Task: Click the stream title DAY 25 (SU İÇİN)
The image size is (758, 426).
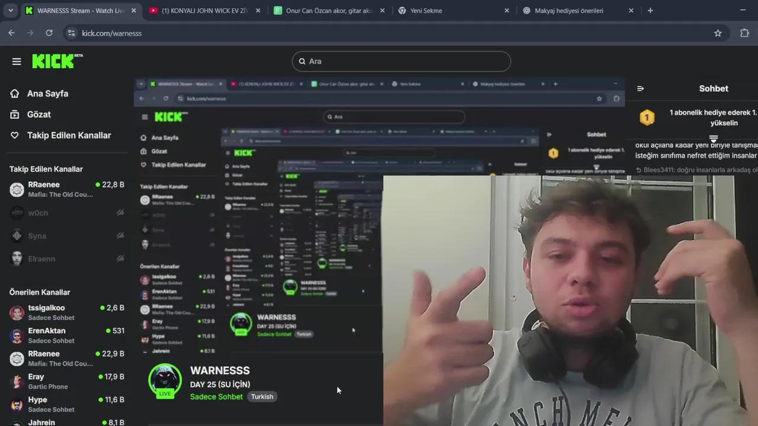Action: 220,385
